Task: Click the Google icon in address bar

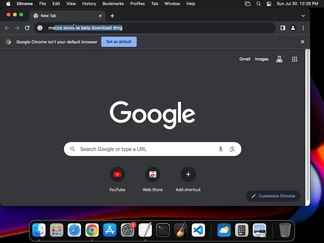Action: [x=40, y=28]
